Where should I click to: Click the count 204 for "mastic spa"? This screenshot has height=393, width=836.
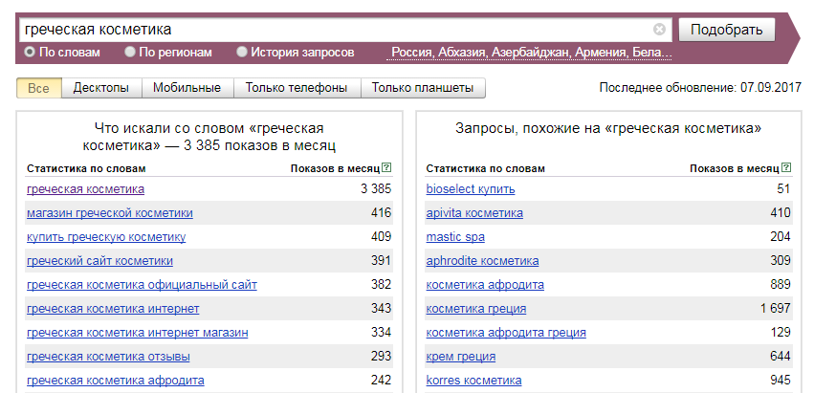click(781, 236)
